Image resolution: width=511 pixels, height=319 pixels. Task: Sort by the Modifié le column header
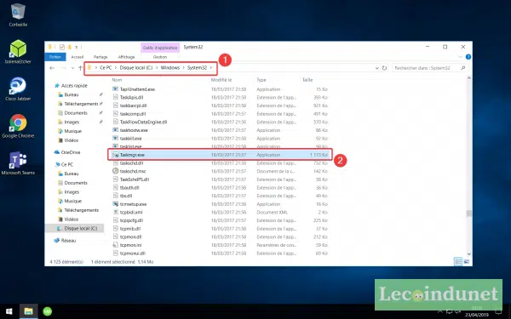point(221,80)
